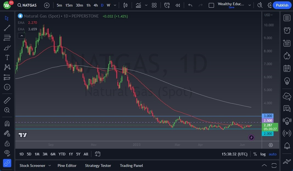
Task: Switch to the 5m timeframe
Action: click(x=59, y=5)
